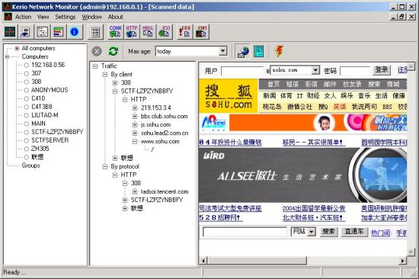419x279 pixels.
Task: Click tadsoi.tencent.com tree entry
Action: point(165,191)
